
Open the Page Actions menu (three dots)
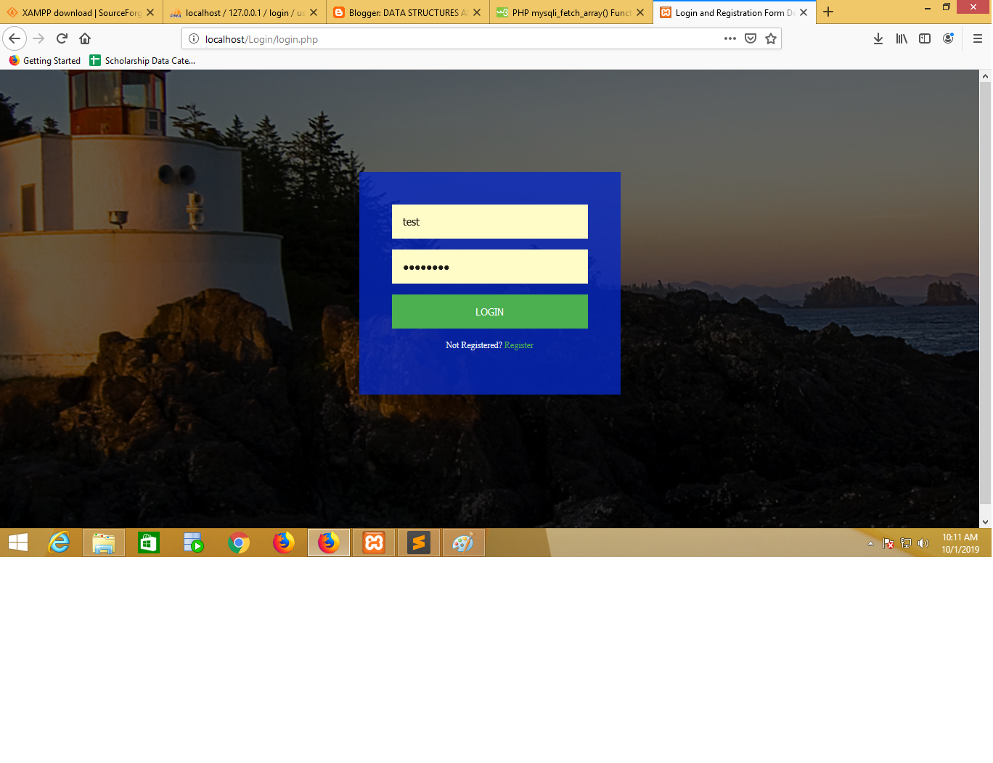click(x=730, y=38)
